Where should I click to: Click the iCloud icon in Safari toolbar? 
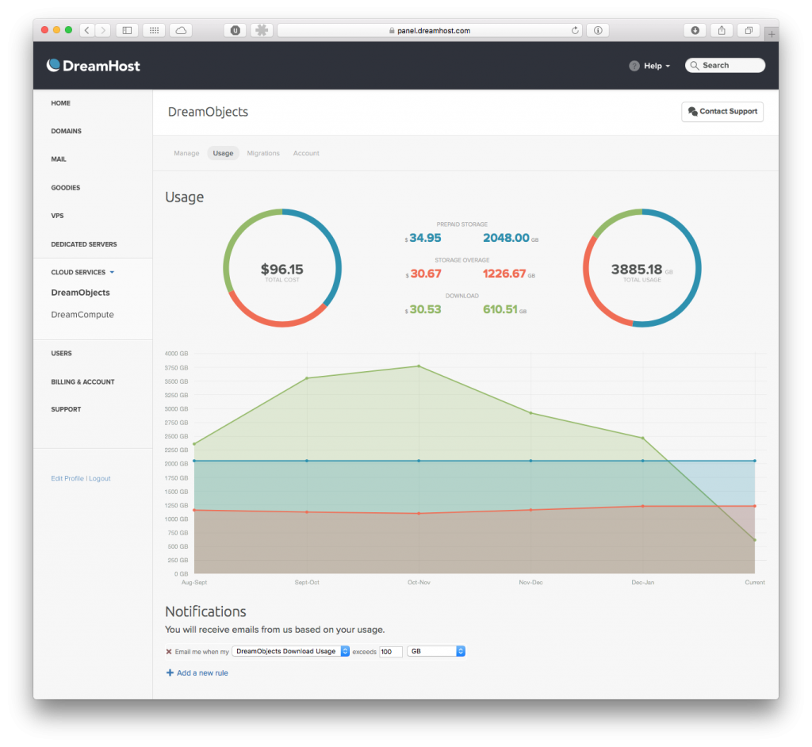[179, 30]
